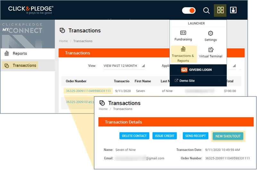Click the DELETE CONTACT button
The image size is (257, 170).
(134, 136)
